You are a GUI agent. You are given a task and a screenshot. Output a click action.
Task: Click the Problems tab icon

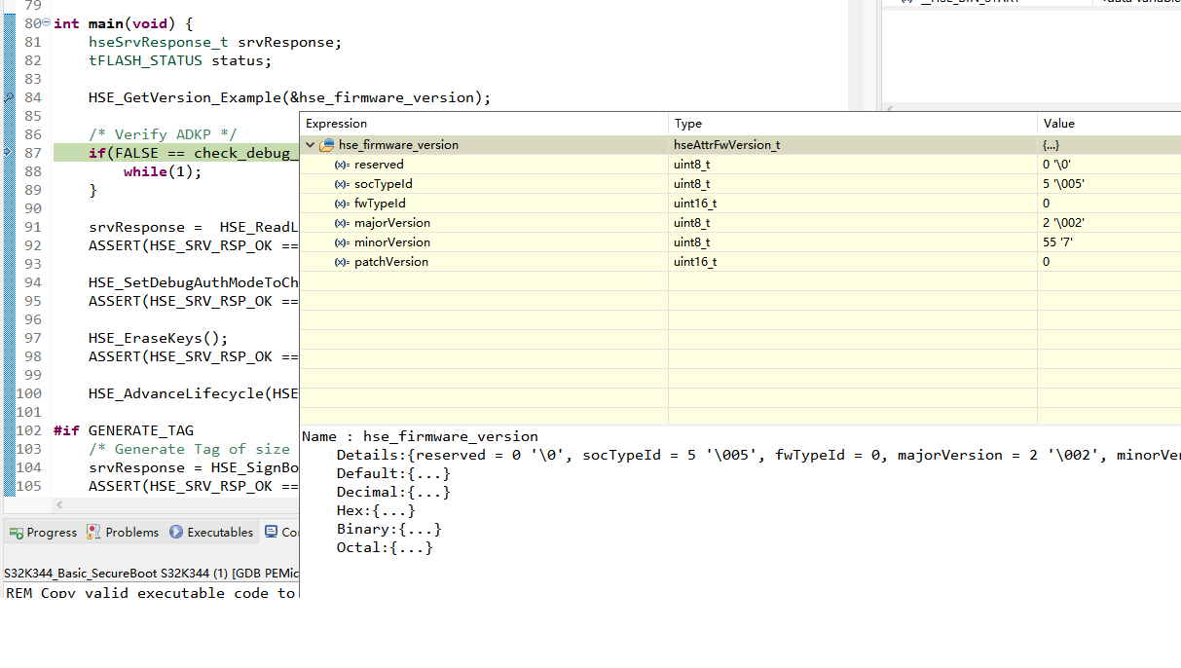point(93,533)
